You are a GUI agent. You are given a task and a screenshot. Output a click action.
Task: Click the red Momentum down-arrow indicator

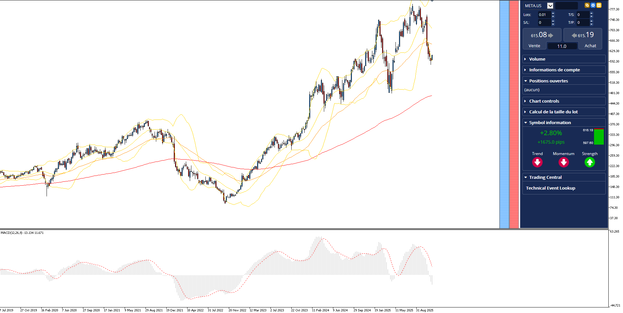(564, 162)
